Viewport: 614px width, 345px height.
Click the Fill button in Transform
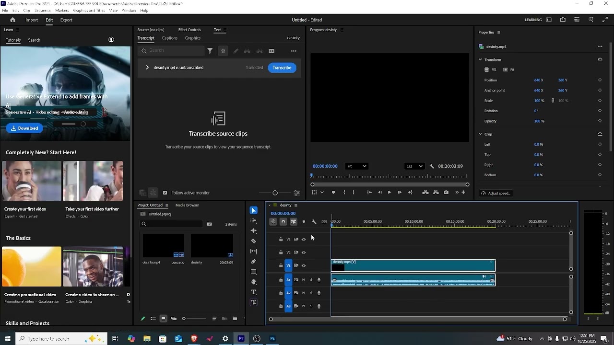pyautogui.click(x=490, y=70)
